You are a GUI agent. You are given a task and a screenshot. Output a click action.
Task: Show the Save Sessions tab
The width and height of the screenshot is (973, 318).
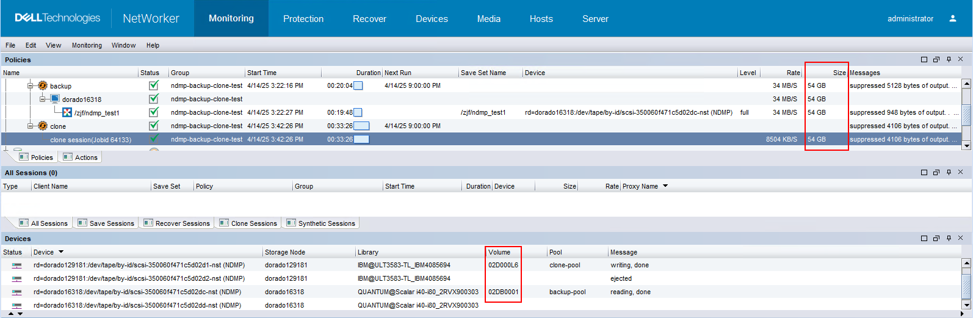coord(106,223)
